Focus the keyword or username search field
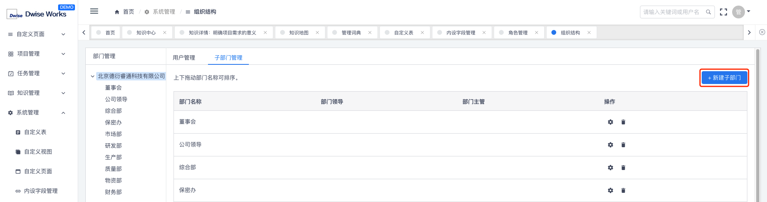Viewport: 767px width, 202px height. (x=673, y=12)
